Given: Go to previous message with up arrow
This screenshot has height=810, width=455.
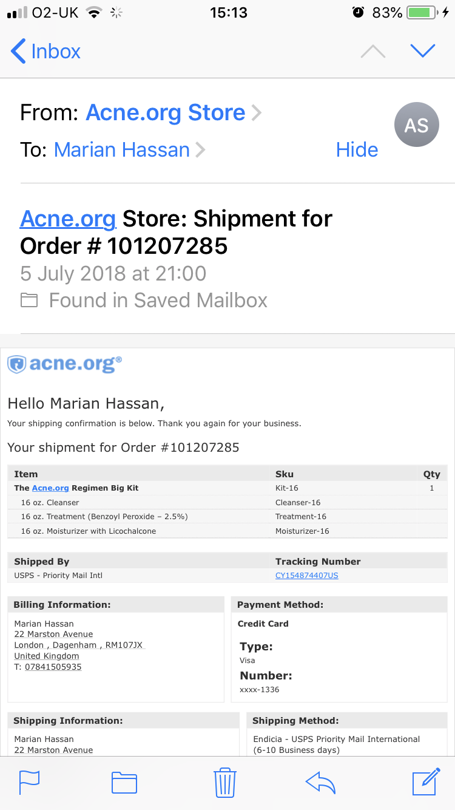Looking at the screenshot, I should click(373, 52).
